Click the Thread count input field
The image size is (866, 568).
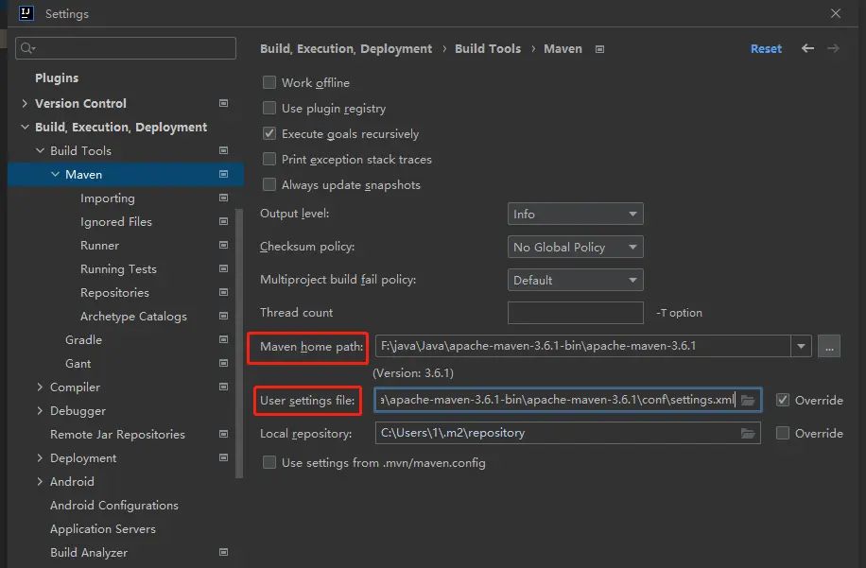point(575,313)
